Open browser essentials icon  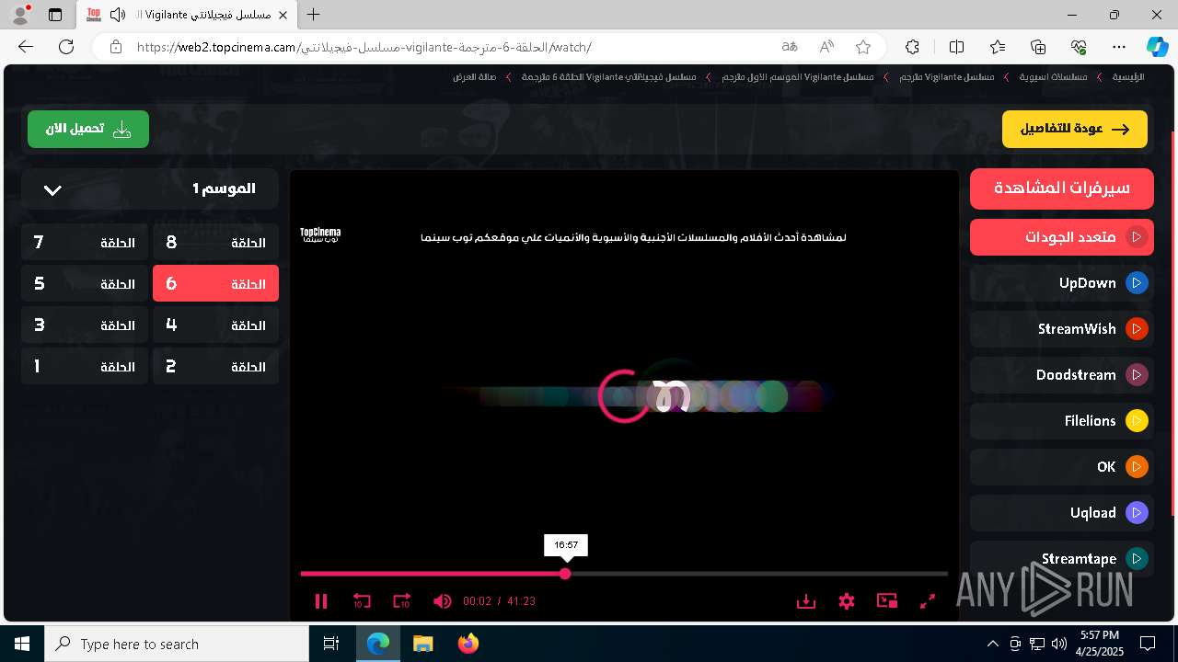click(x=1079, y=47)
